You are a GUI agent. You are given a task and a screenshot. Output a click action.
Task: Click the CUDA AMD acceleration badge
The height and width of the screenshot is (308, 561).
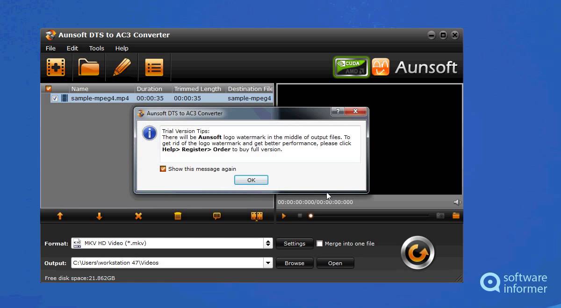[x=351, y=67]
